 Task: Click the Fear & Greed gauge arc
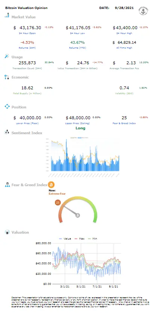point(78,209)
